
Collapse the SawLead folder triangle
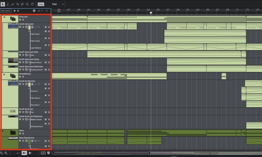4,17
